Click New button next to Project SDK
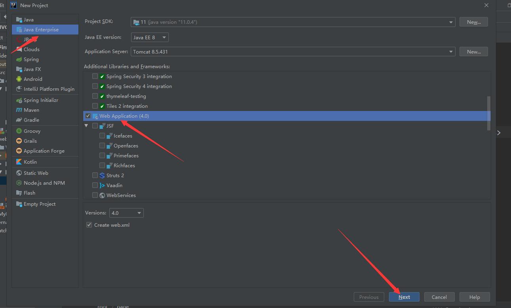The width and height of the screenshot is (511, 308). point(474,22)
